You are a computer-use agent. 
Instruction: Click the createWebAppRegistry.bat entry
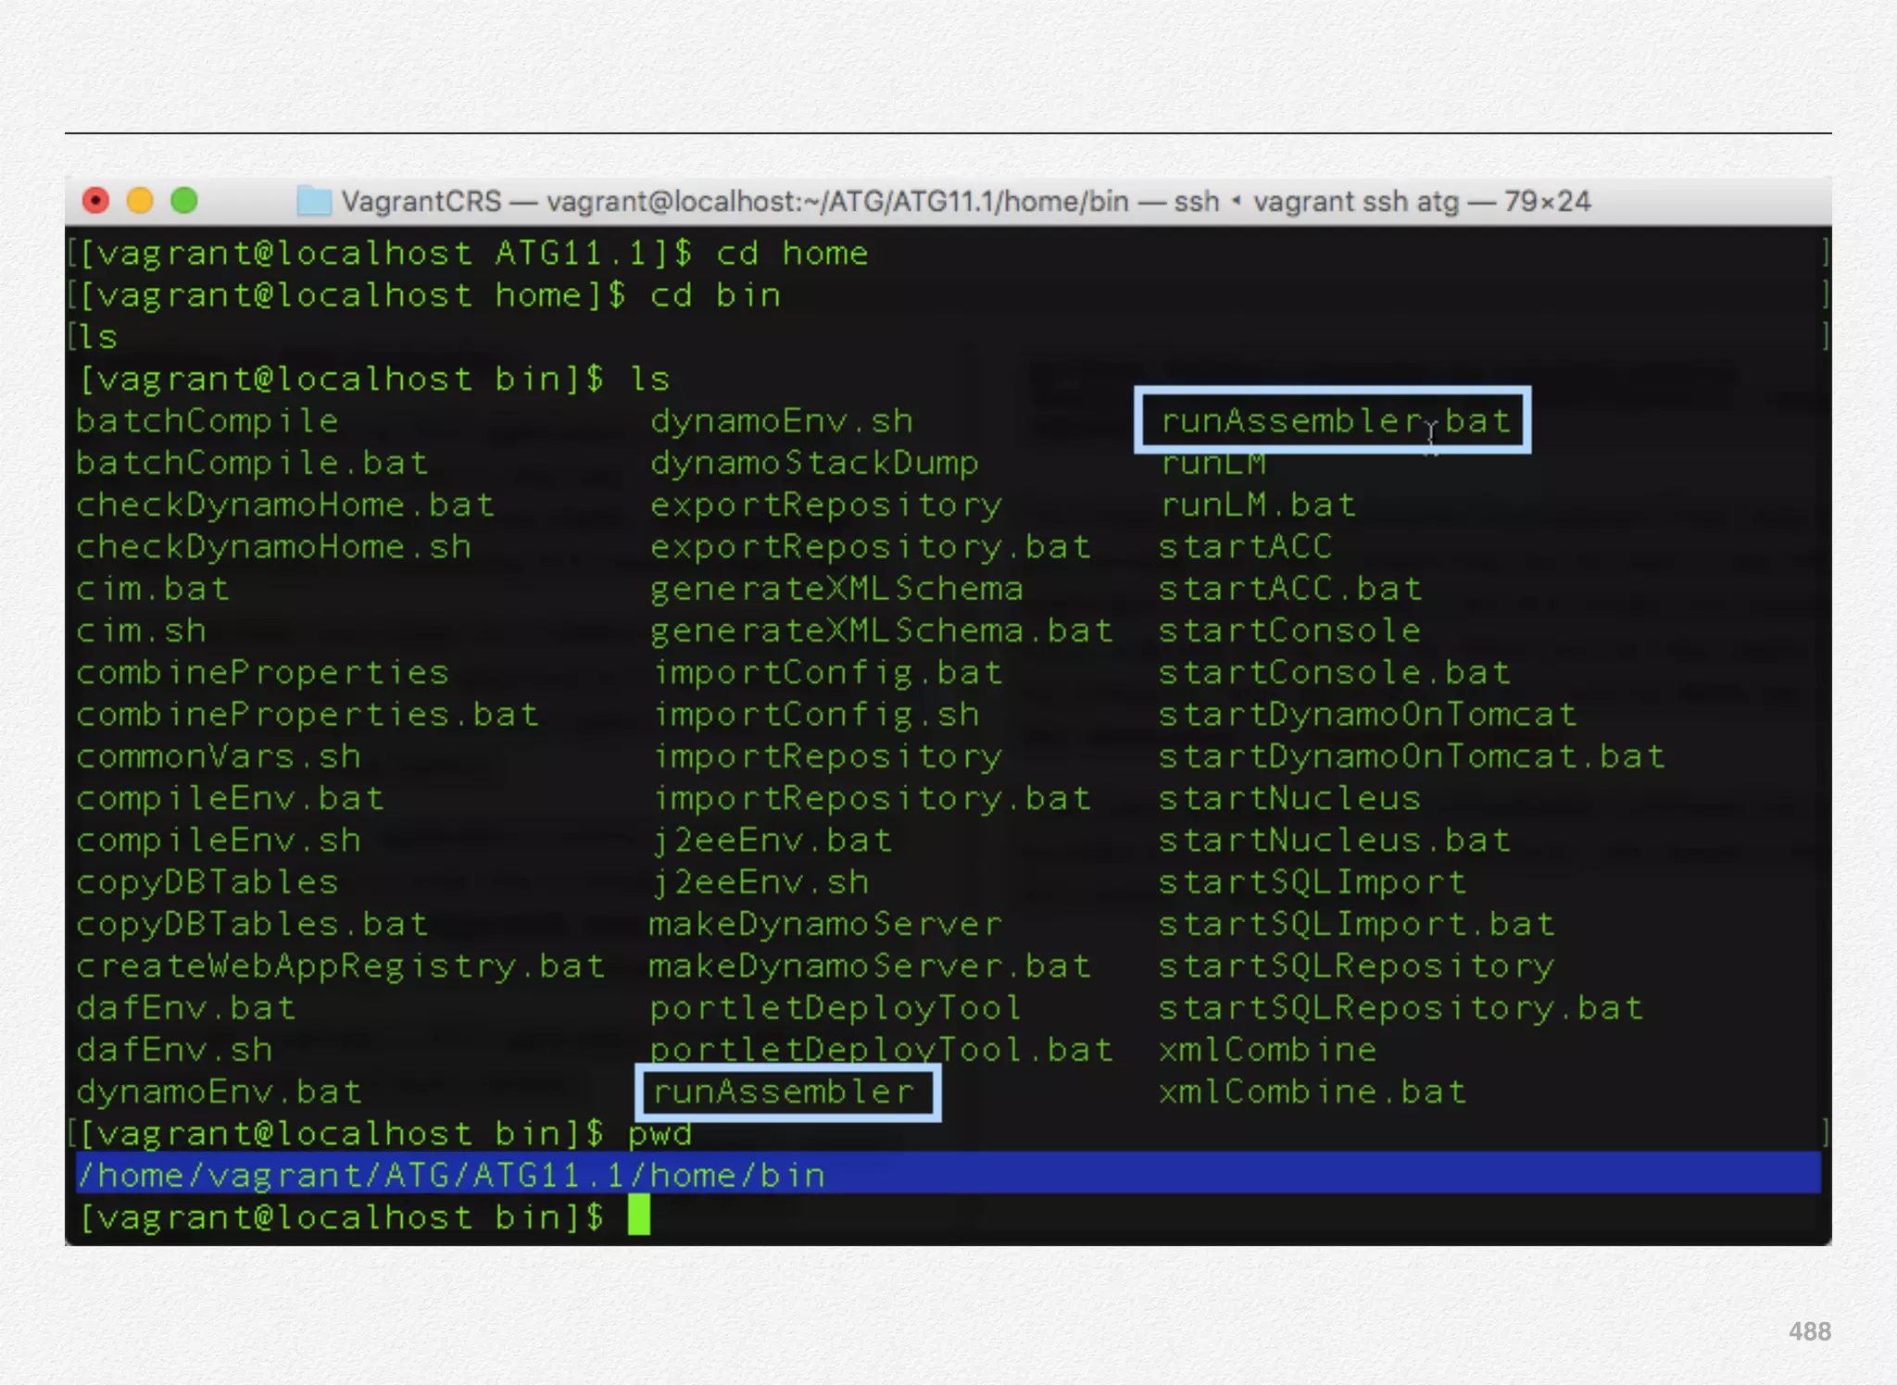pos(340,967)
